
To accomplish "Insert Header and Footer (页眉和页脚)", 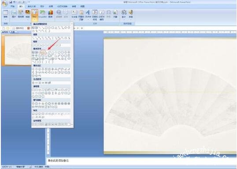I will click(81, 15).
